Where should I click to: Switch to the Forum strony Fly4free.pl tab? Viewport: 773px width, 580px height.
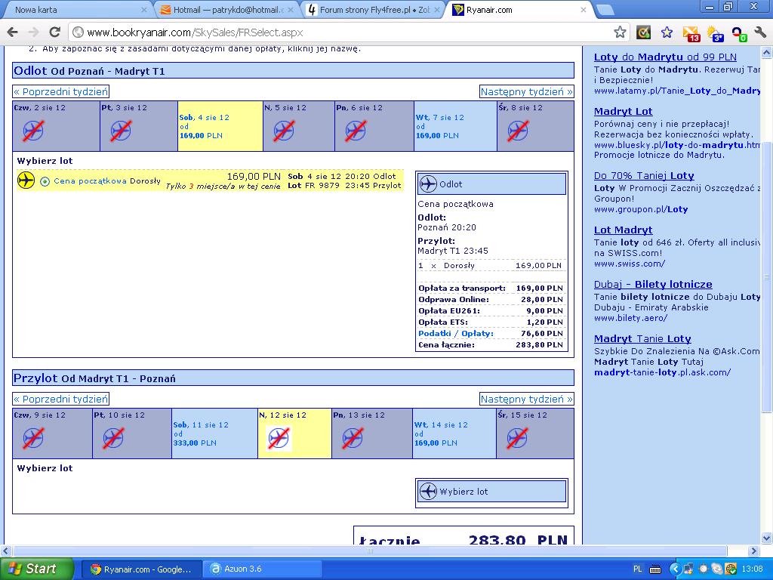pyautogui.click(x=374, y=9)
